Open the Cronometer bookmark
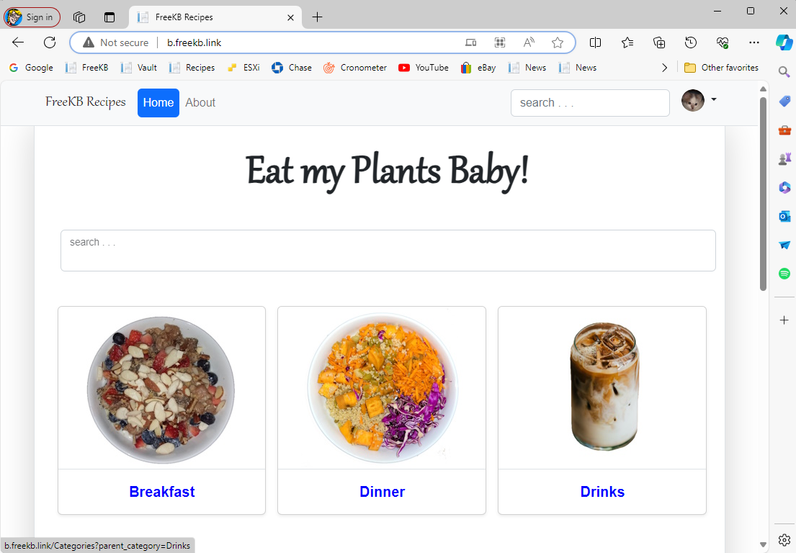Viewport: 796px width, 553px height. click(355, 68)
